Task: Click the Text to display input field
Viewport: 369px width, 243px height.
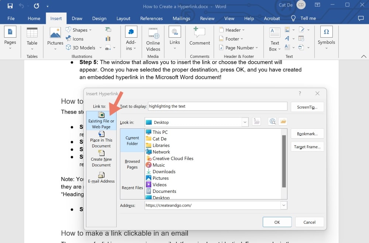Action: [x=217, y=106]
